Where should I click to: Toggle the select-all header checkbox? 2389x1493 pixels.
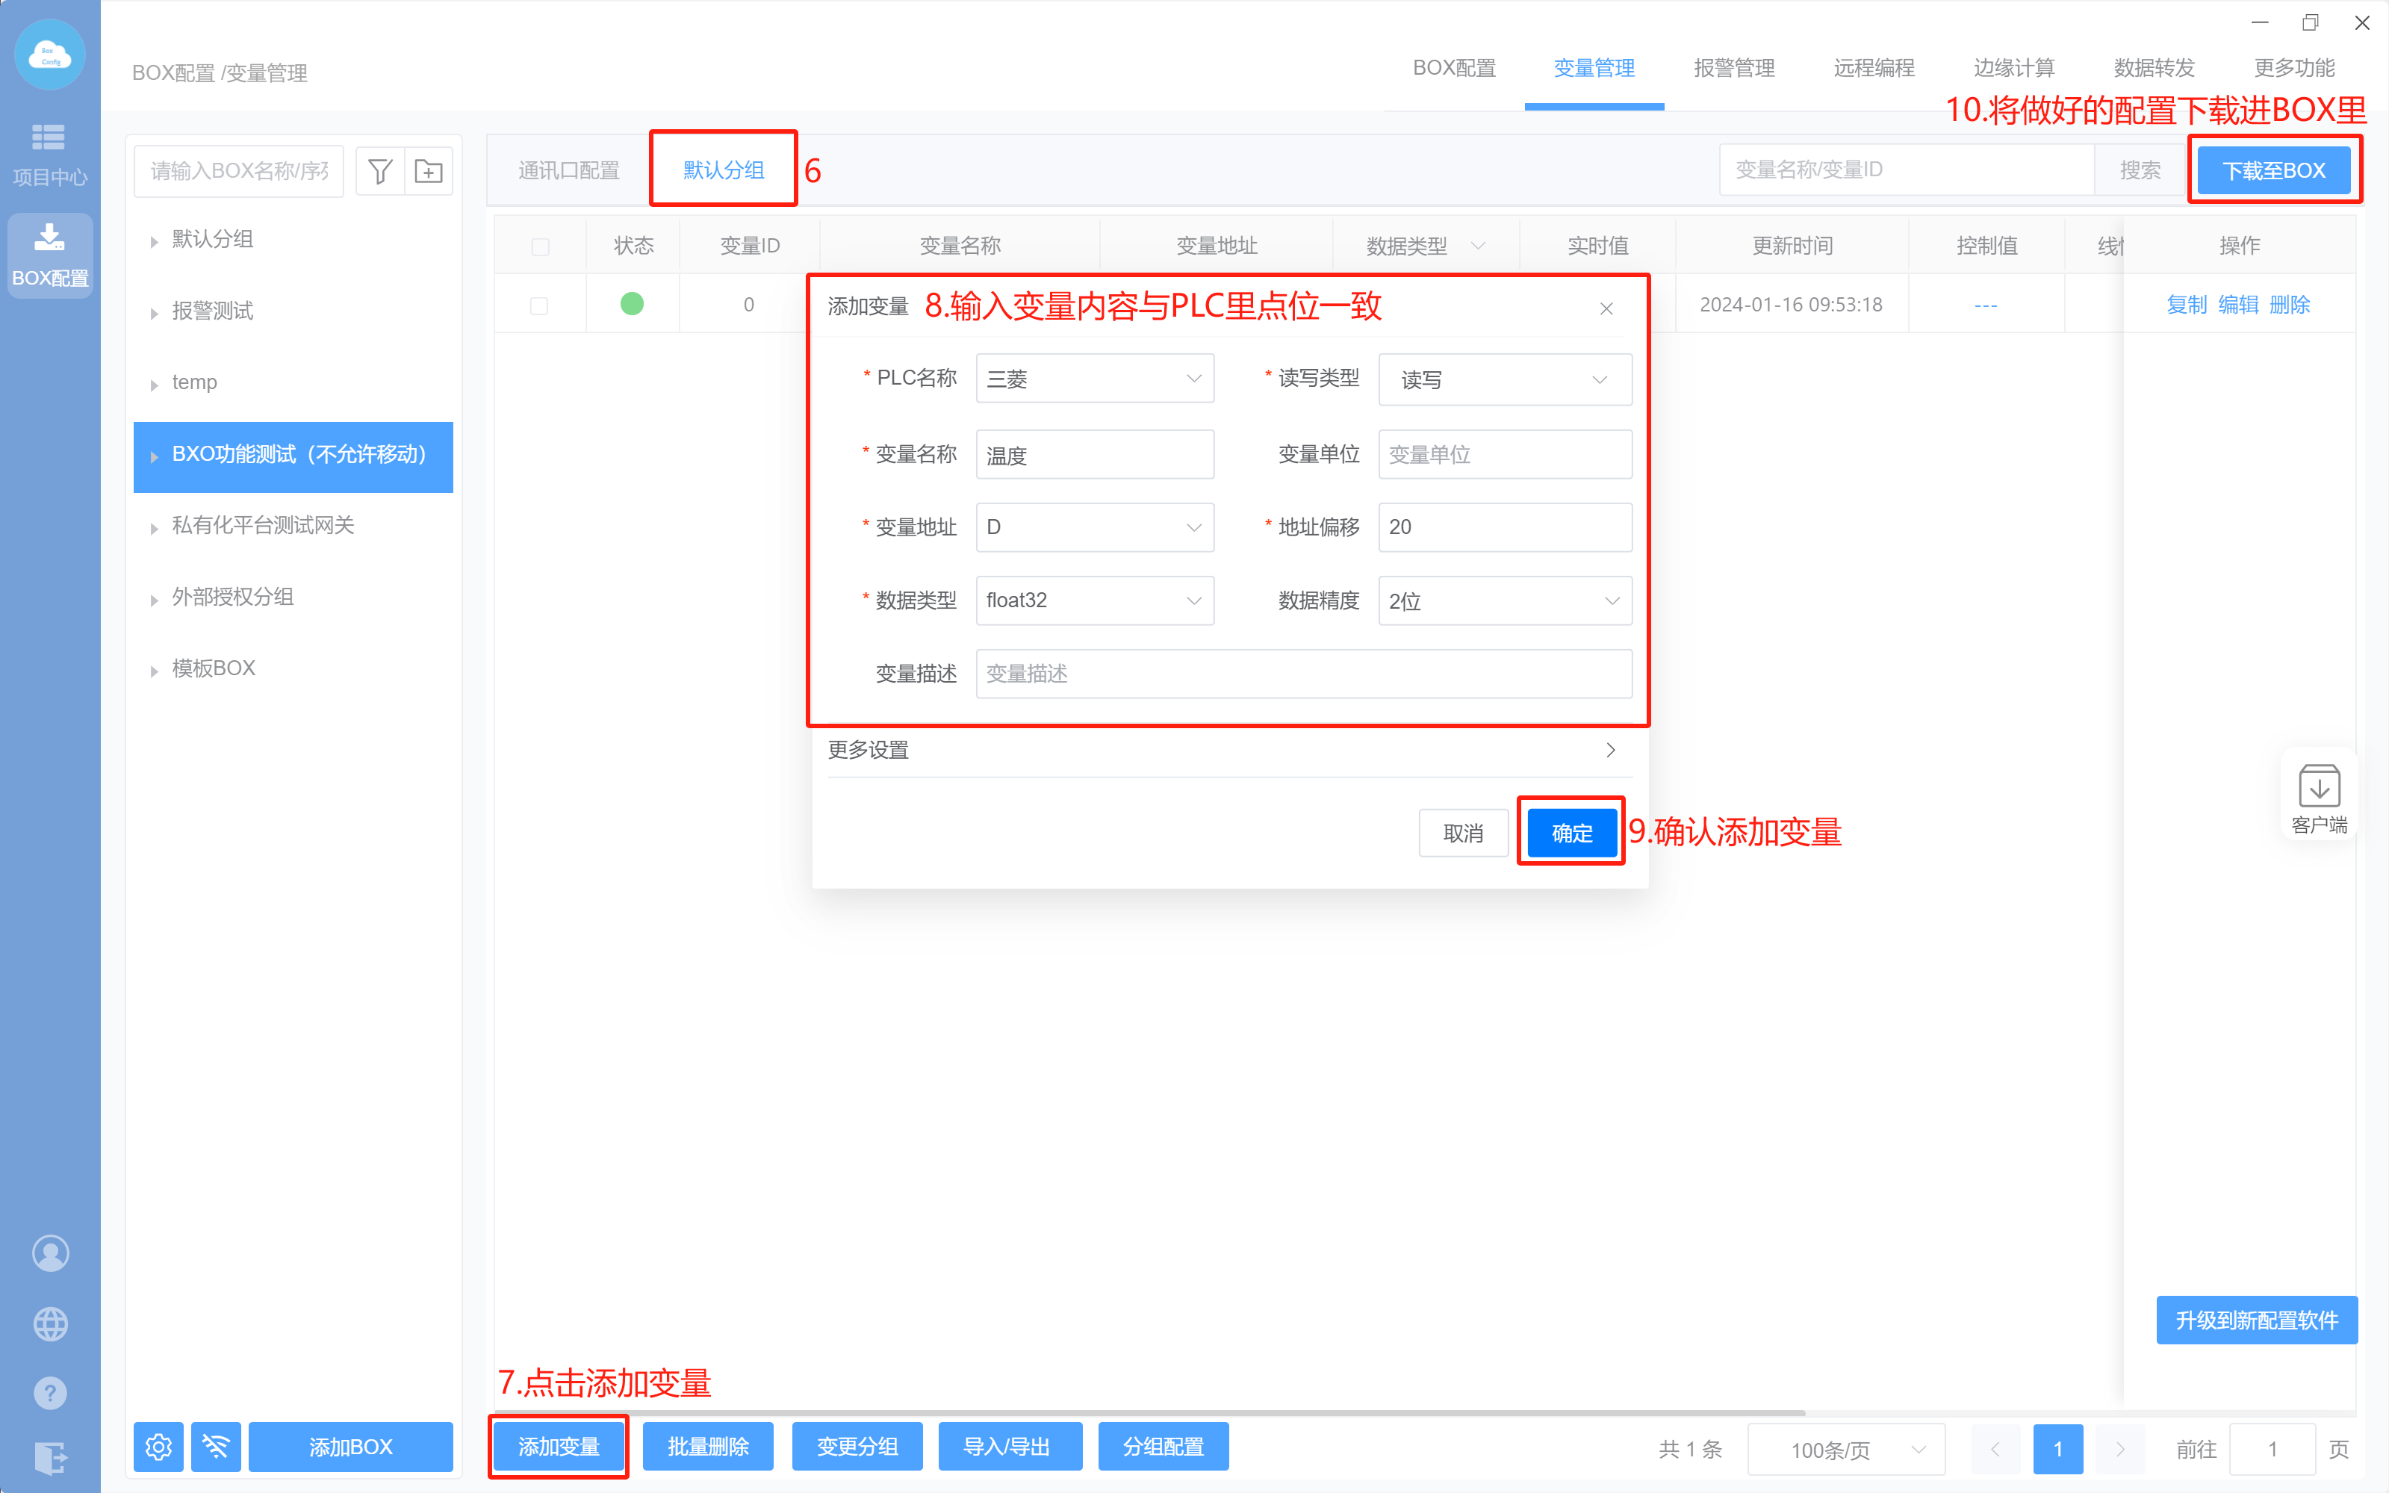pos(540,247)
